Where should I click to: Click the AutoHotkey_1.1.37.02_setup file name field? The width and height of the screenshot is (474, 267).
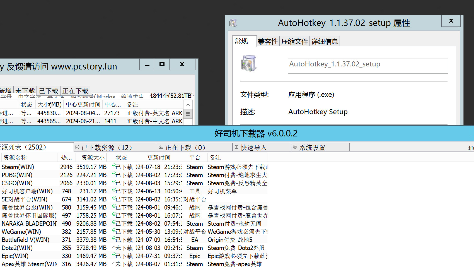pyautogui.click(x=368, y=66)
